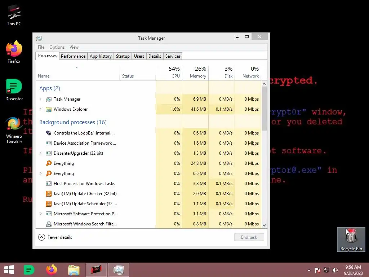
Task: Sort processes by Name column
Action: coord(78,72)
